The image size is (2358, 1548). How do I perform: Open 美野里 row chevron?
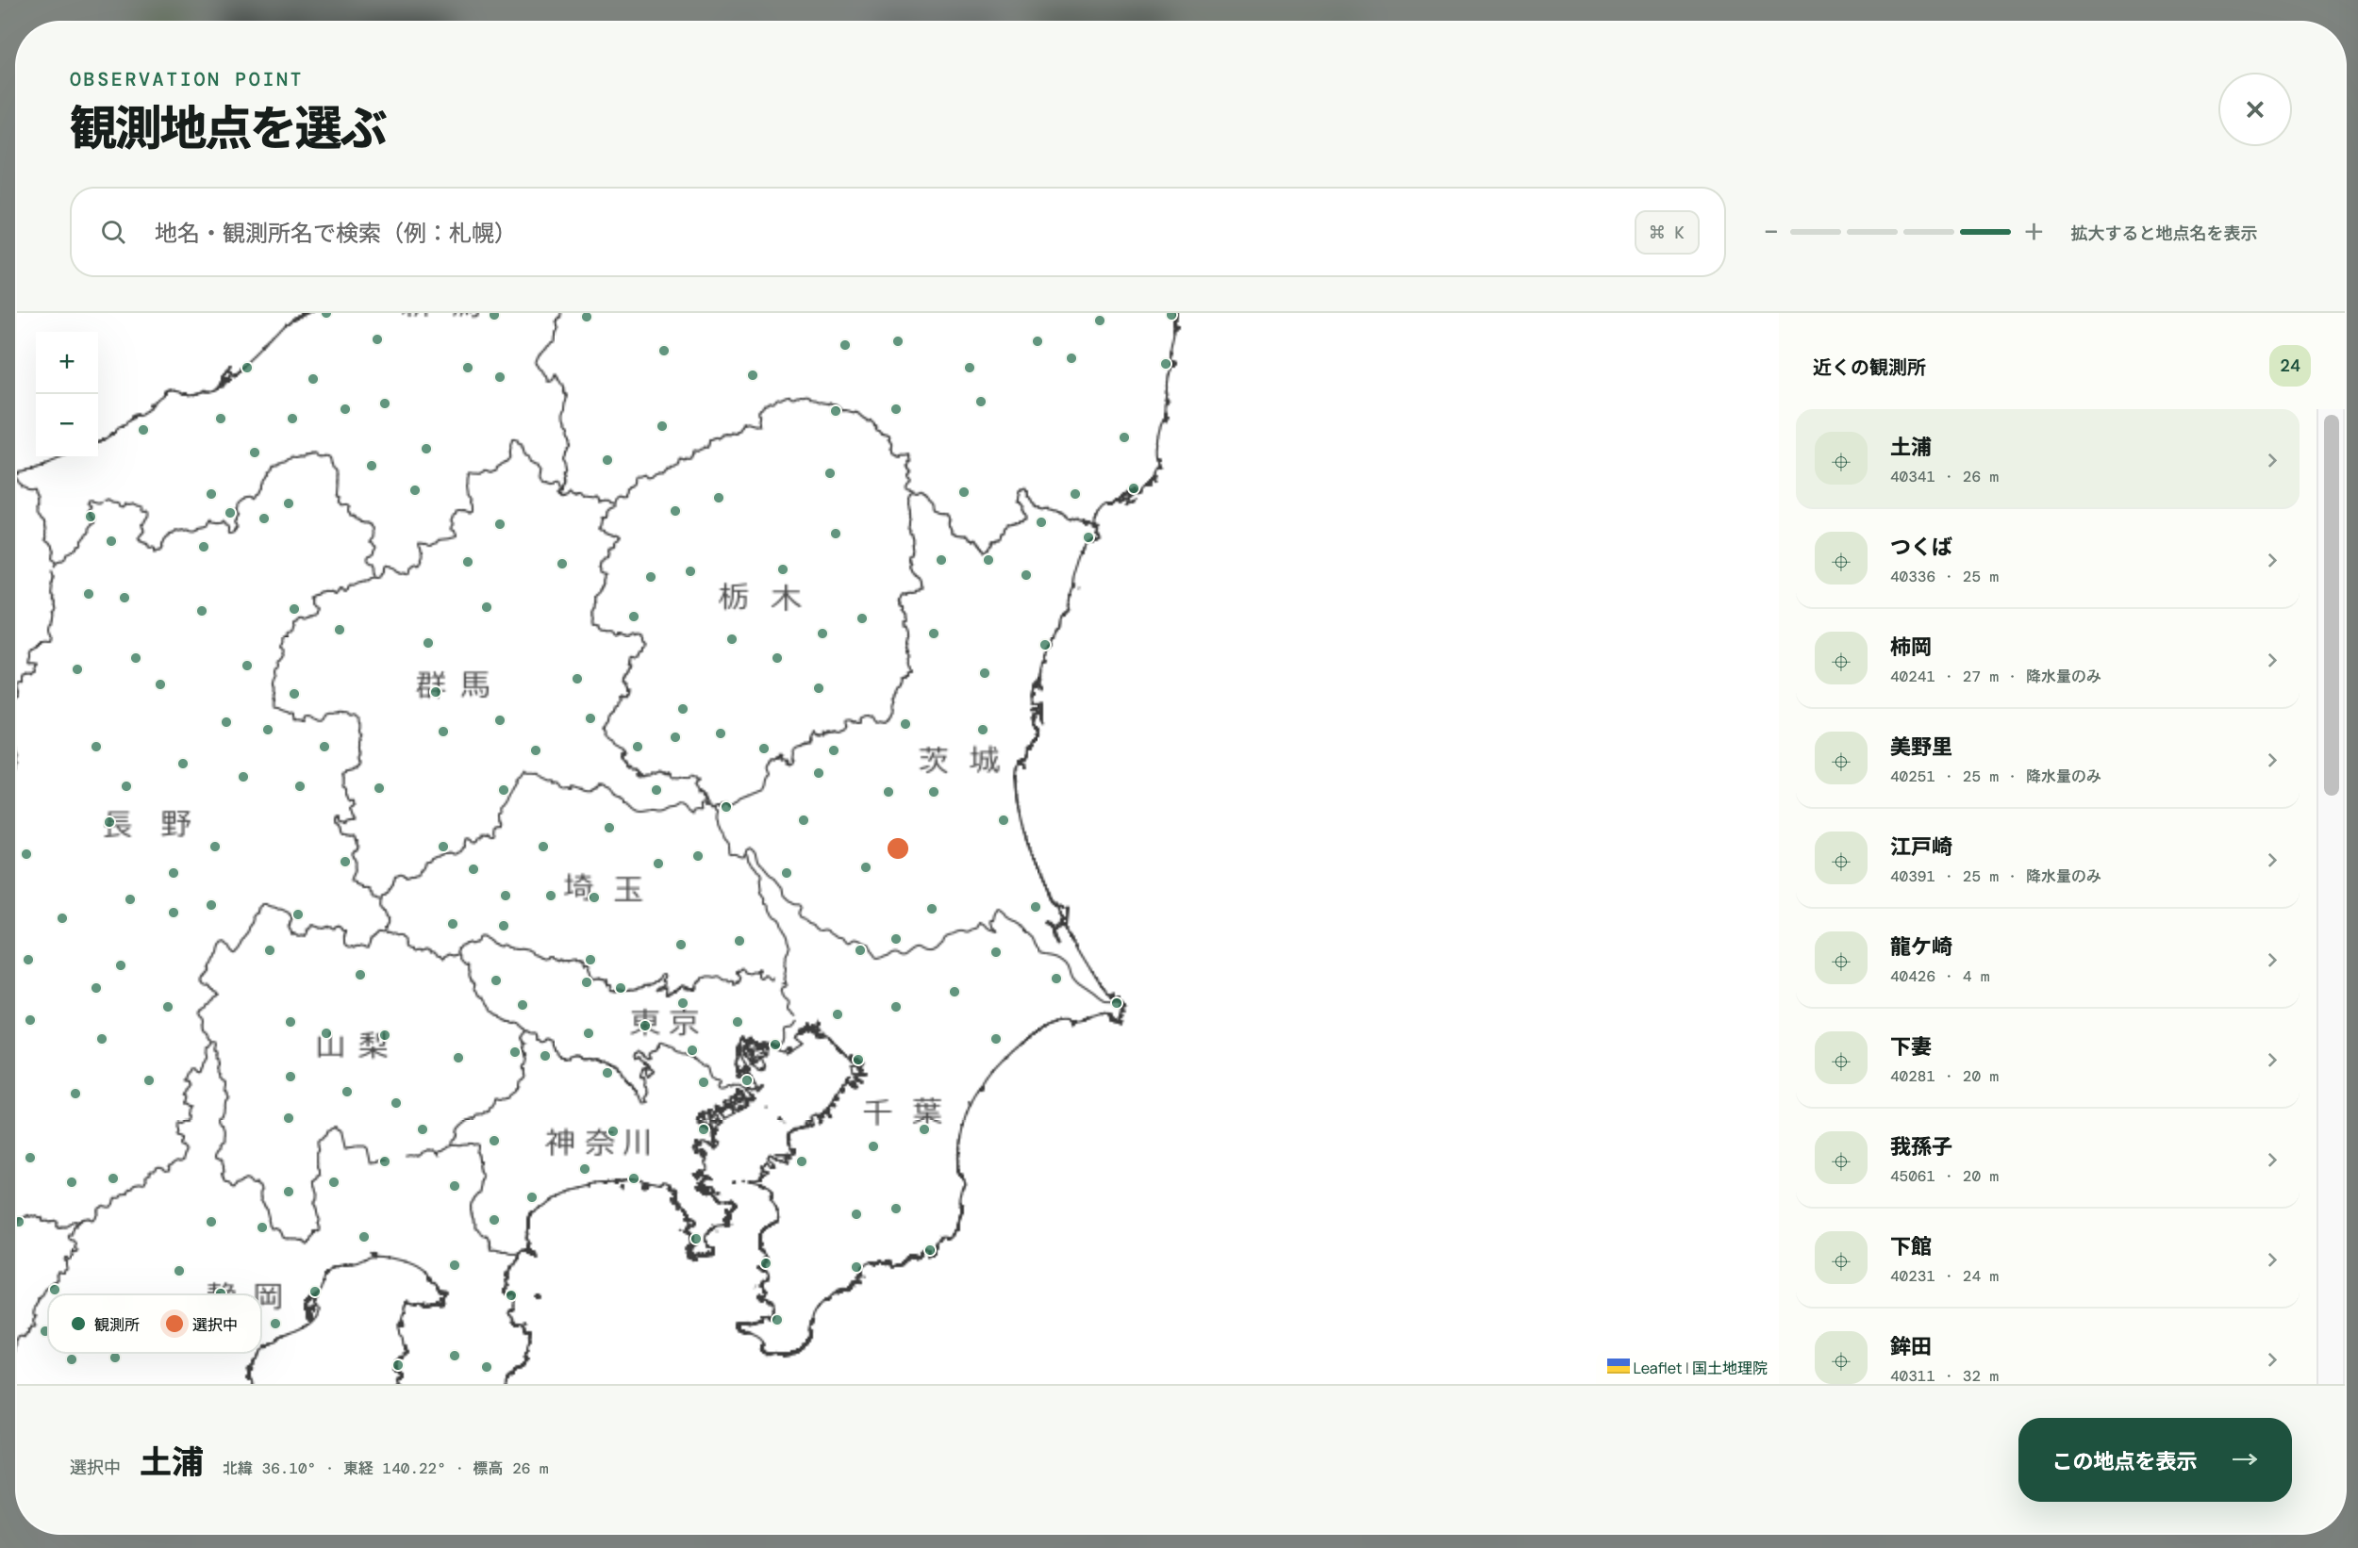2272,761
